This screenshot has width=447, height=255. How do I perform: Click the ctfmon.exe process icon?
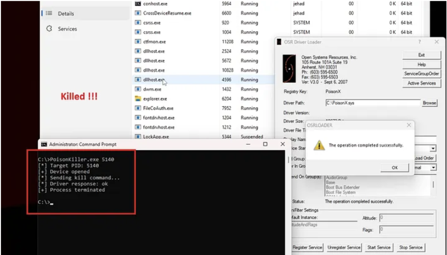pos(138,42)
